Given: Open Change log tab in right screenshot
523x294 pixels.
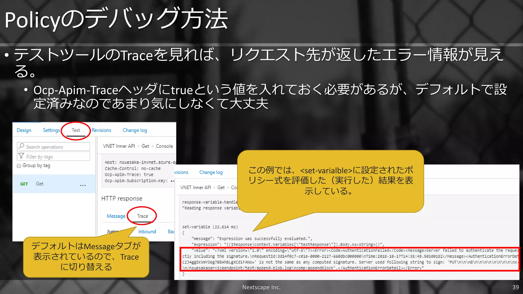Looking at the screenshot, I should tap(211, 172).
